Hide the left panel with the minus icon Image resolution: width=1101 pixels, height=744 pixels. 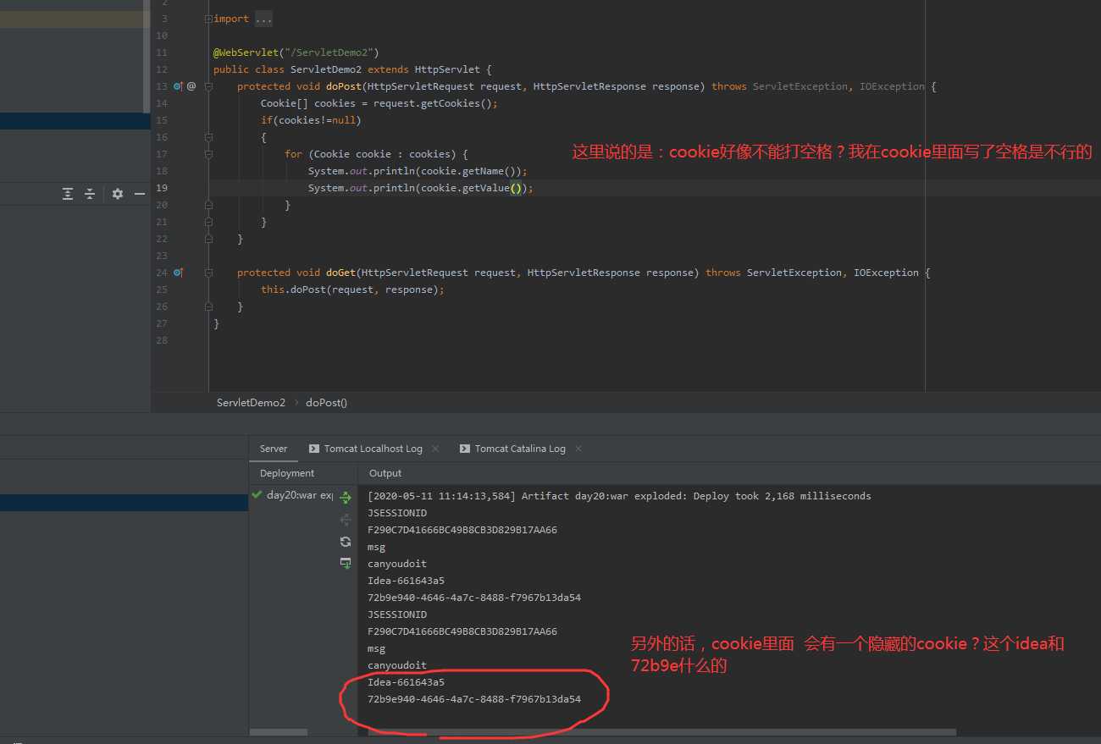tap(140, 194)
